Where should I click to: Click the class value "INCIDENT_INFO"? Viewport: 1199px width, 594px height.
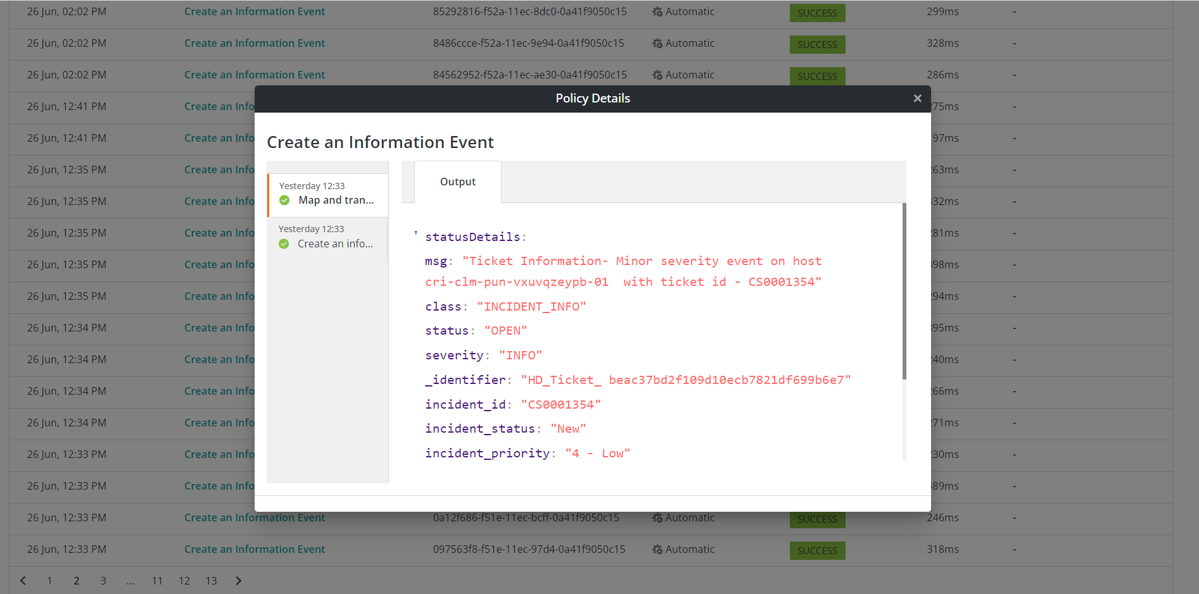531,307
